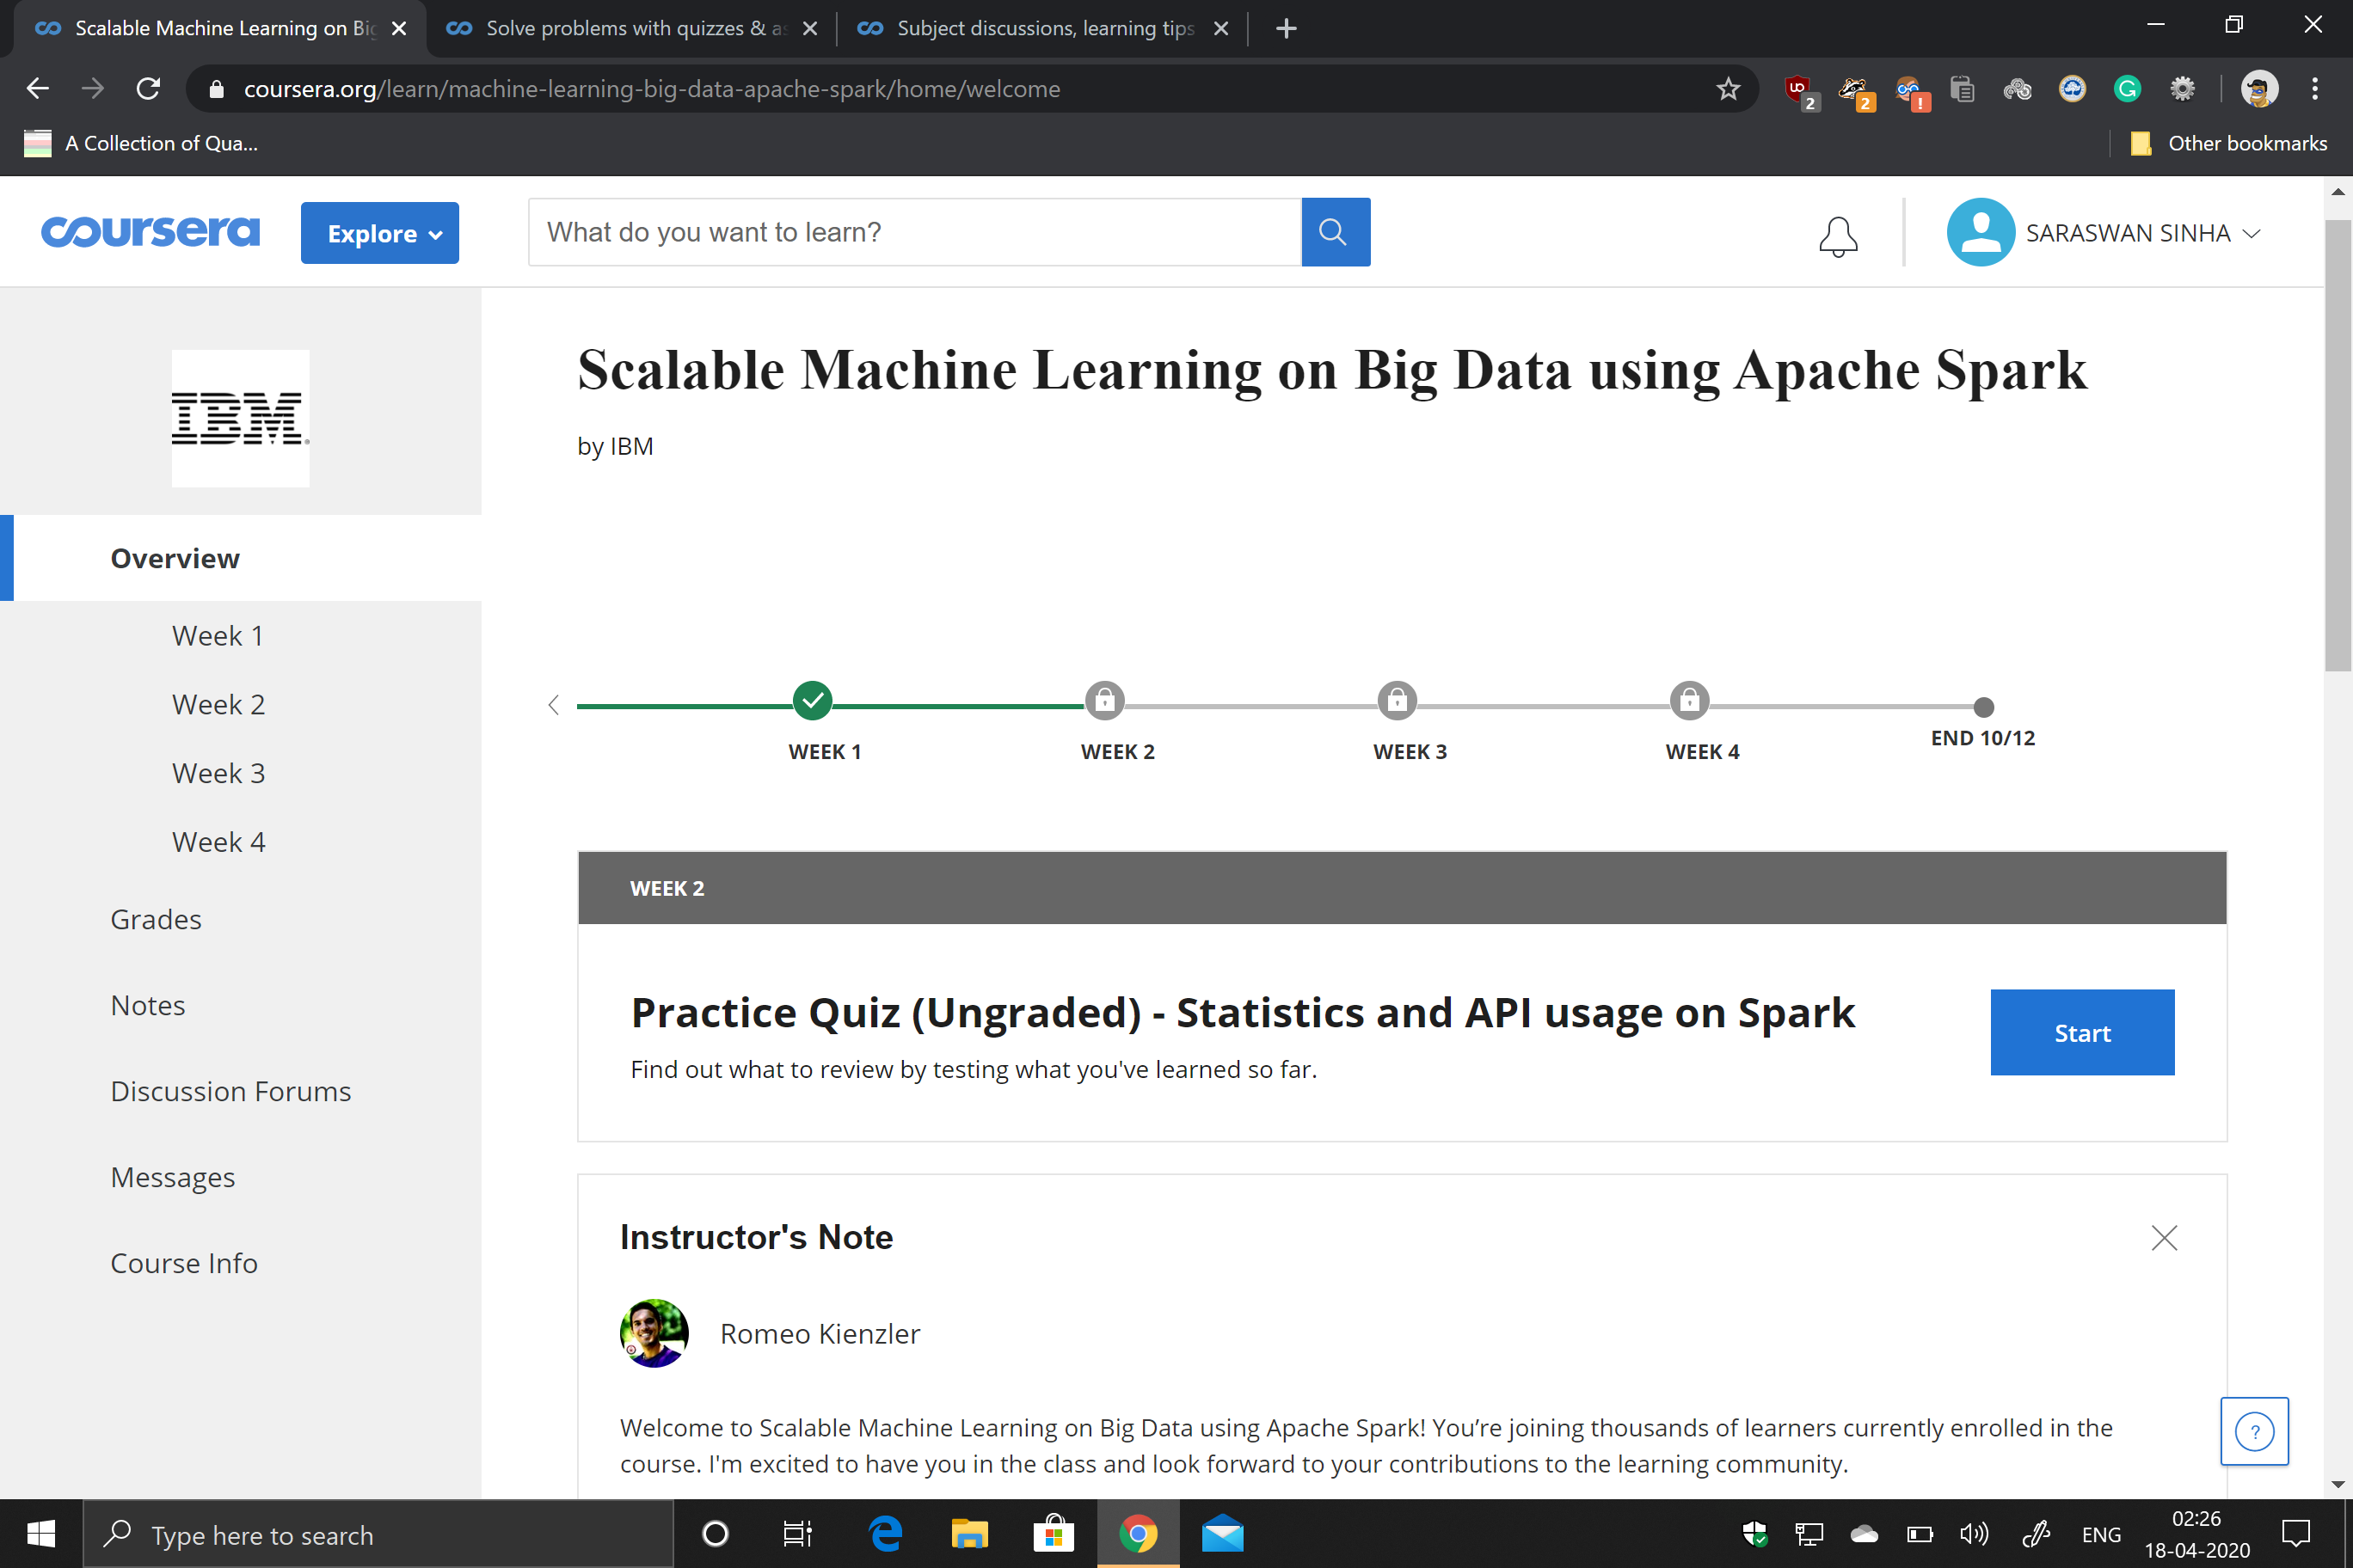The height and width of the screenshot is (1568, 2353).
Task: Open File Explorer from taskbar
Action: 968,1533
